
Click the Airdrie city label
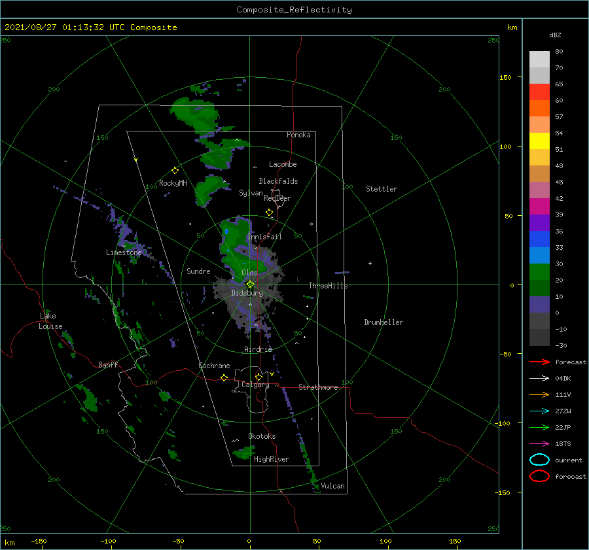pos(258,349)
